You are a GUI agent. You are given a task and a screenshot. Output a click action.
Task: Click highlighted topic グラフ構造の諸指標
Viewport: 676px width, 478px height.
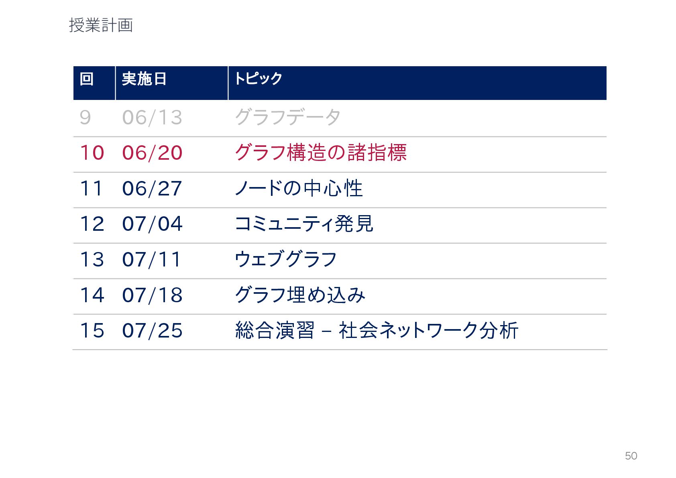point(321,153)
